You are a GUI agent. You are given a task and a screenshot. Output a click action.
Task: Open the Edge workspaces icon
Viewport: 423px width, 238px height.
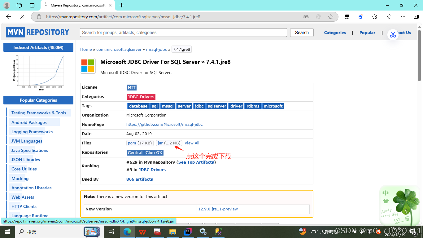point(19,5)
